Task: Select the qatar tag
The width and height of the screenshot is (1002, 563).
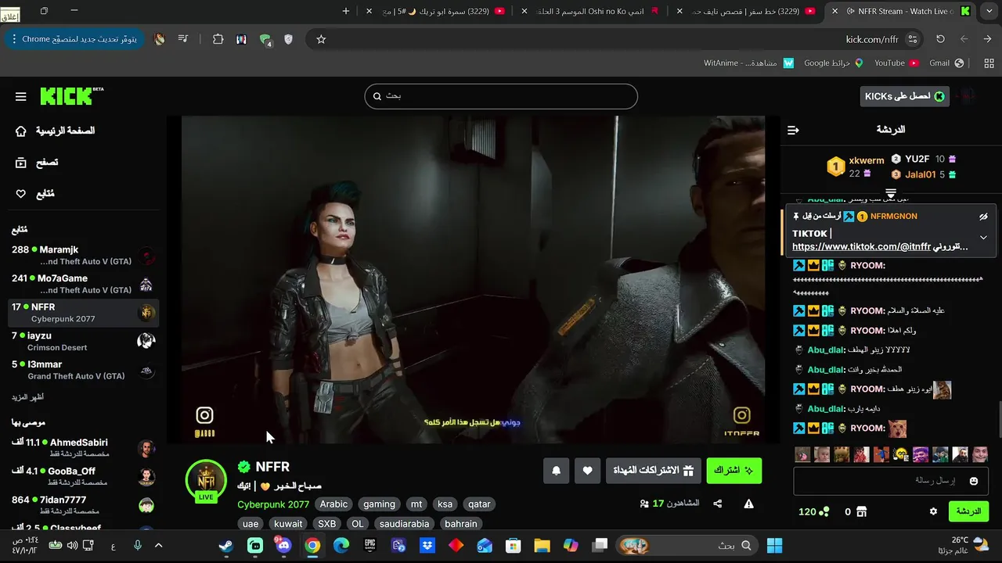Action: click(479, 504)
